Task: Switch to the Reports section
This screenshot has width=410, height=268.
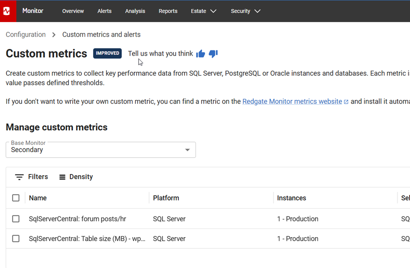Action: click(x=168, y=11)
